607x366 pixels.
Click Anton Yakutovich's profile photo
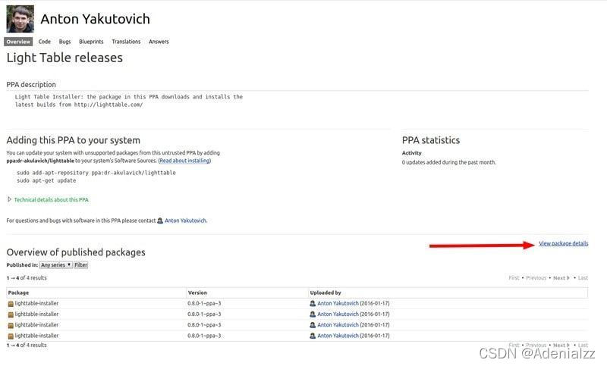(20, 18)
